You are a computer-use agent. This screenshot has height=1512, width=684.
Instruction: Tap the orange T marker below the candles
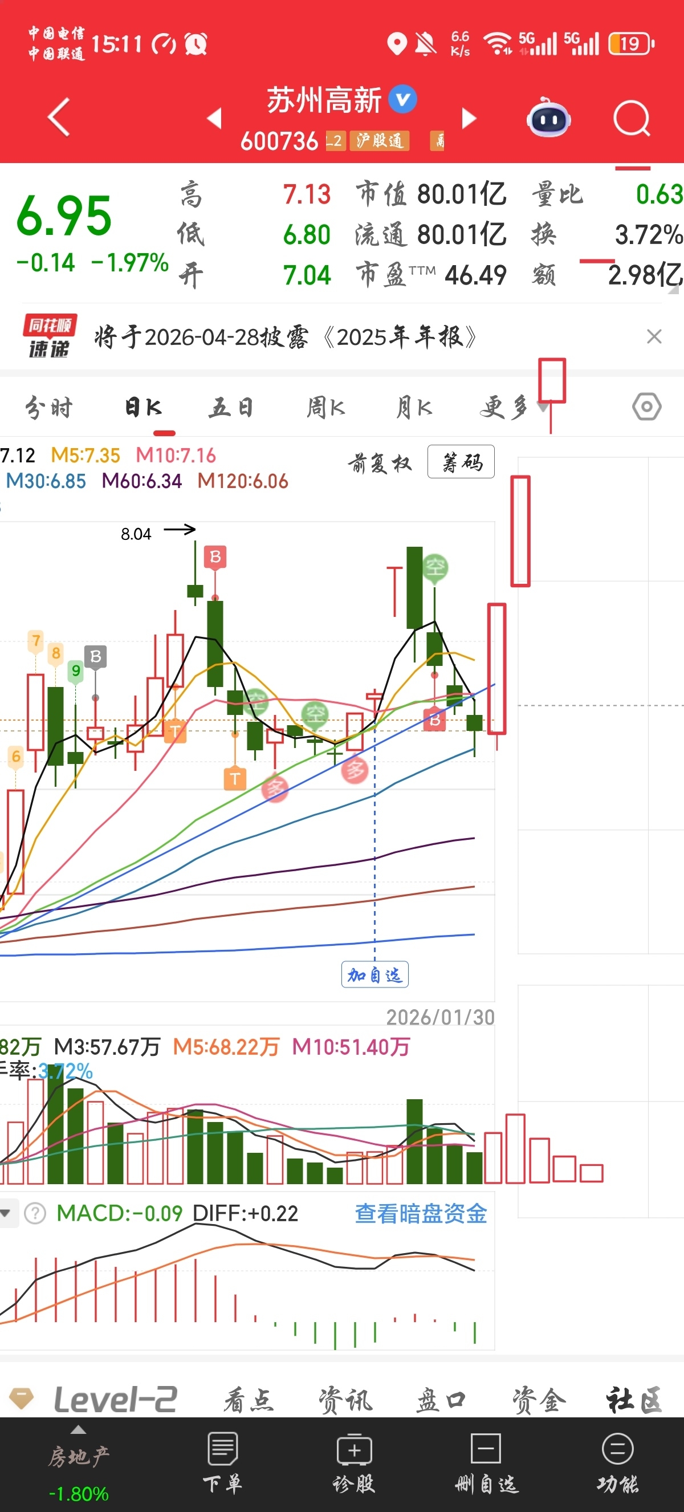(x=235, y=779)
